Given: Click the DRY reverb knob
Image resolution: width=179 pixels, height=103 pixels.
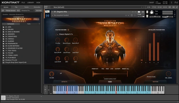Looking at the screenshot, I should click(x=67, y=58).
